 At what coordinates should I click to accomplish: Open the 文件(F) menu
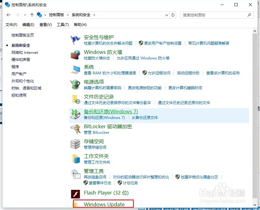(x=11, y=25)
